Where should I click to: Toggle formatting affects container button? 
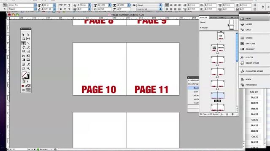pyautogui.click(x=24, y=81)
